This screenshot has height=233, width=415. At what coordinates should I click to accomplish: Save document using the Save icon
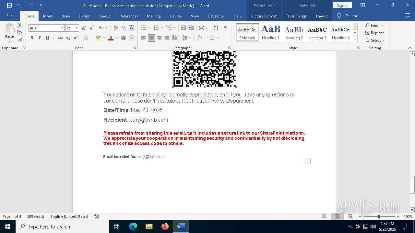point(9,6)
